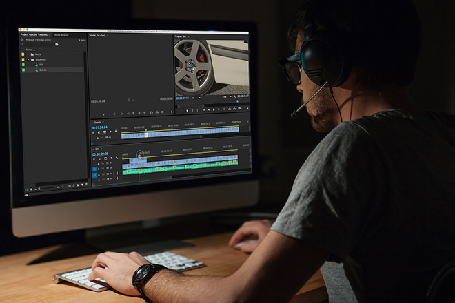
Task: Select the Selects sequence in project panel
Action: 43,70
